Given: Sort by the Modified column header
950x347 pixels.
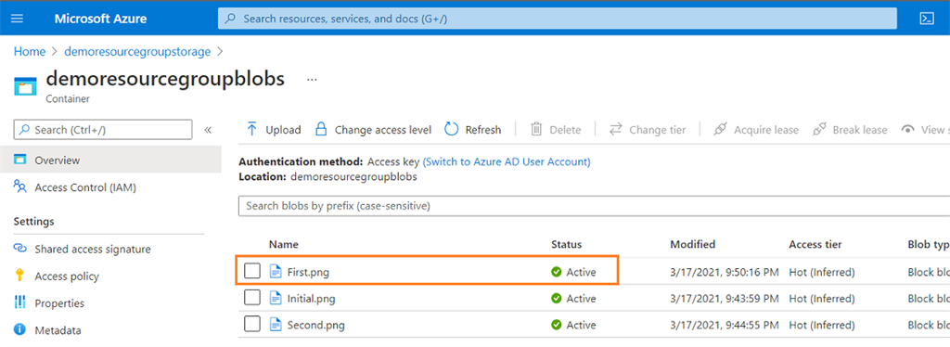Looking at the screenshot, I should coord(692,245).
